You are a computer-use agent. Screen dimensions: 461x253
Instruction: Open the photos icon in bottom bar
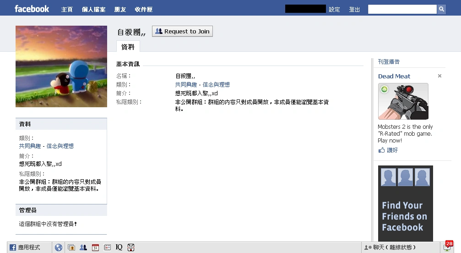click(71, 247)
